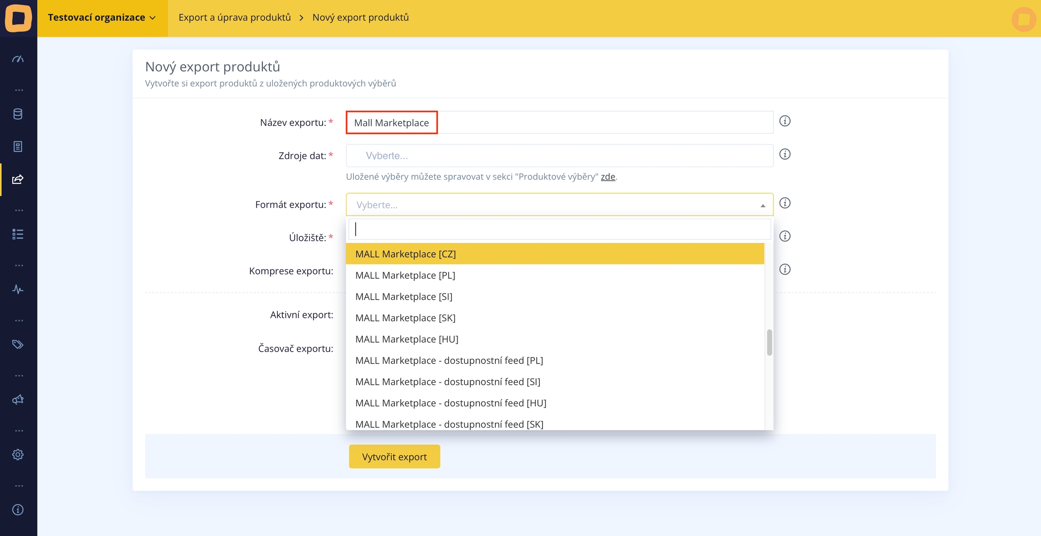Screen dimensions: 1041x536
Task: Click the activity pulse icon in sidebar
Action: (x=18, y=289)
